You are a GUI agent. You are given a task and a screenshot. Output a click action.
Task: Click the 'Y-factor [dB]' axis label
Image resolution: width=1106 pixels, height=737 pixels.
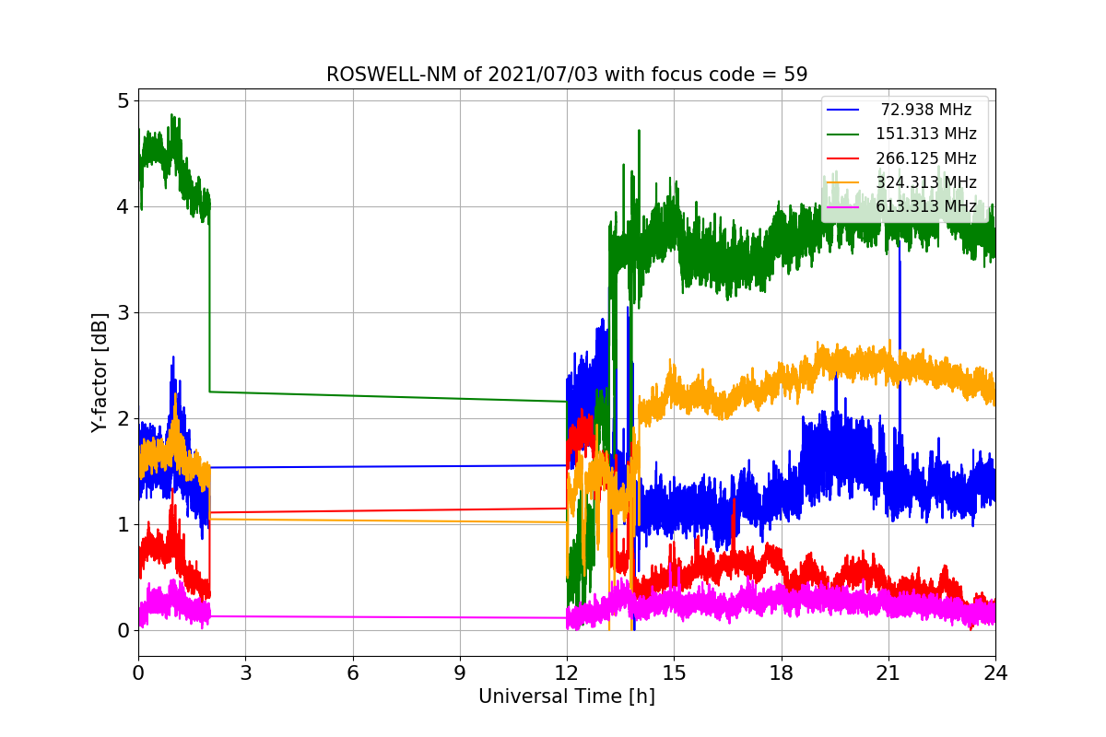click(x=100, y=373)
